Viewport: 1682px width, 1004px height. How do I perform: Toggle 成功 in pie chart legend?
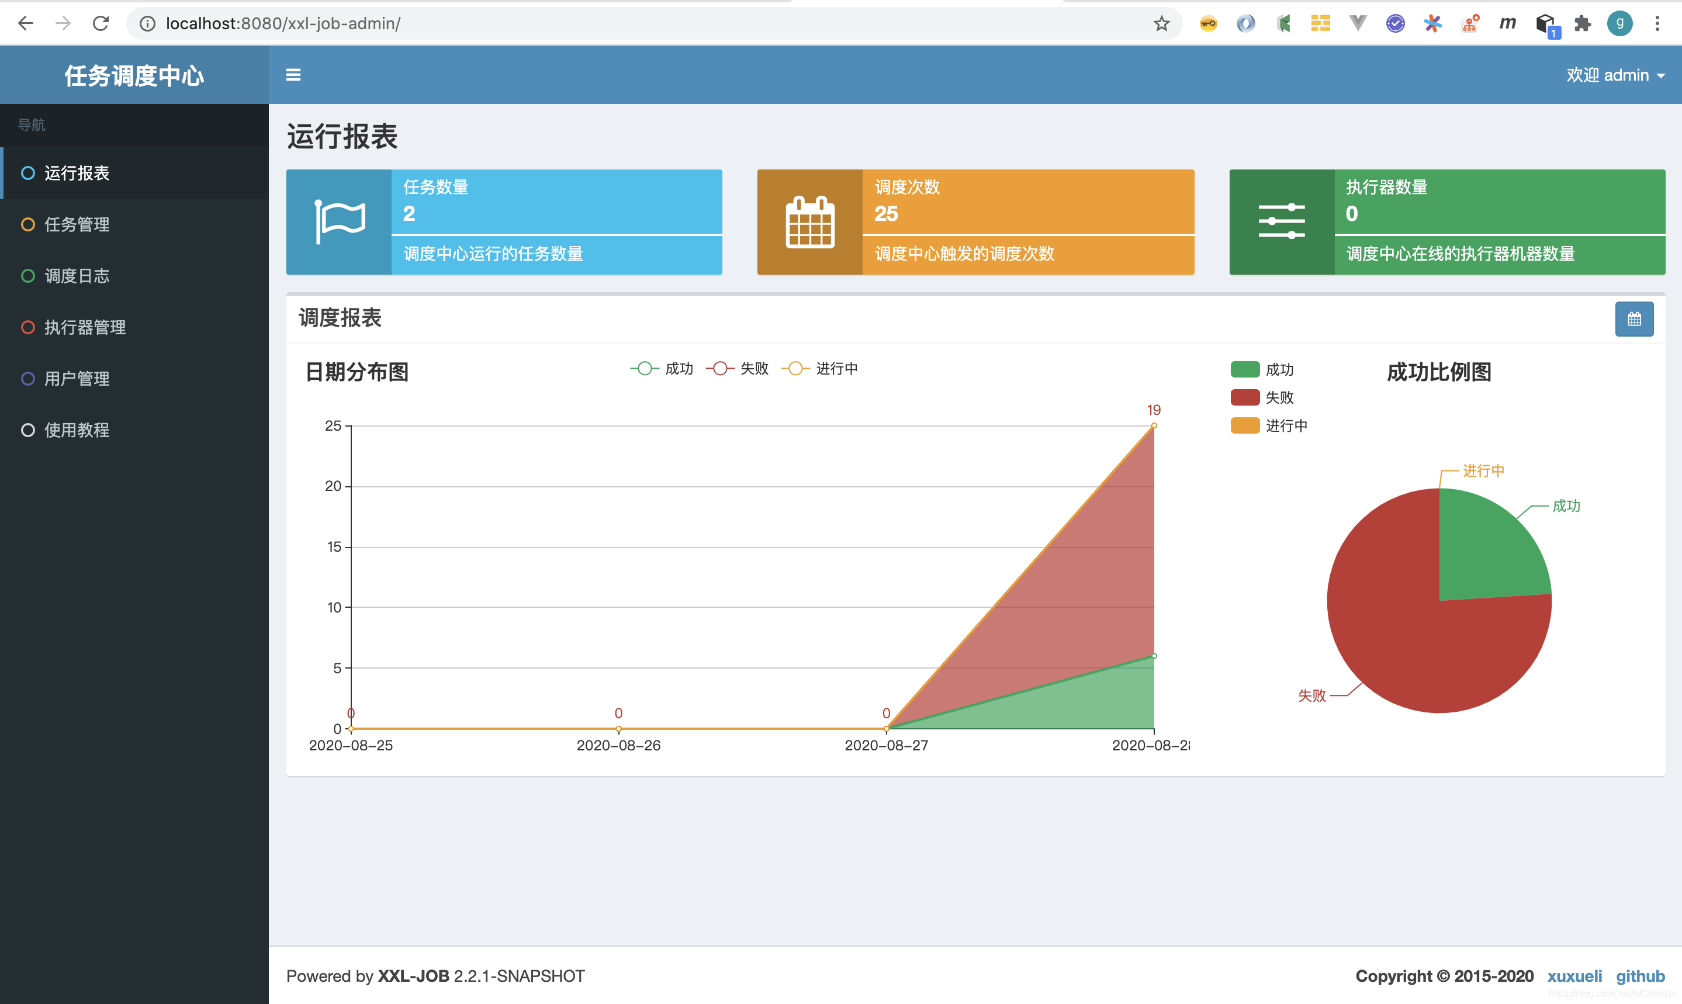tap(1262, 369)
